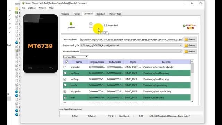
Task: Click choose button for Download-Agent
Action: point(190,39)
